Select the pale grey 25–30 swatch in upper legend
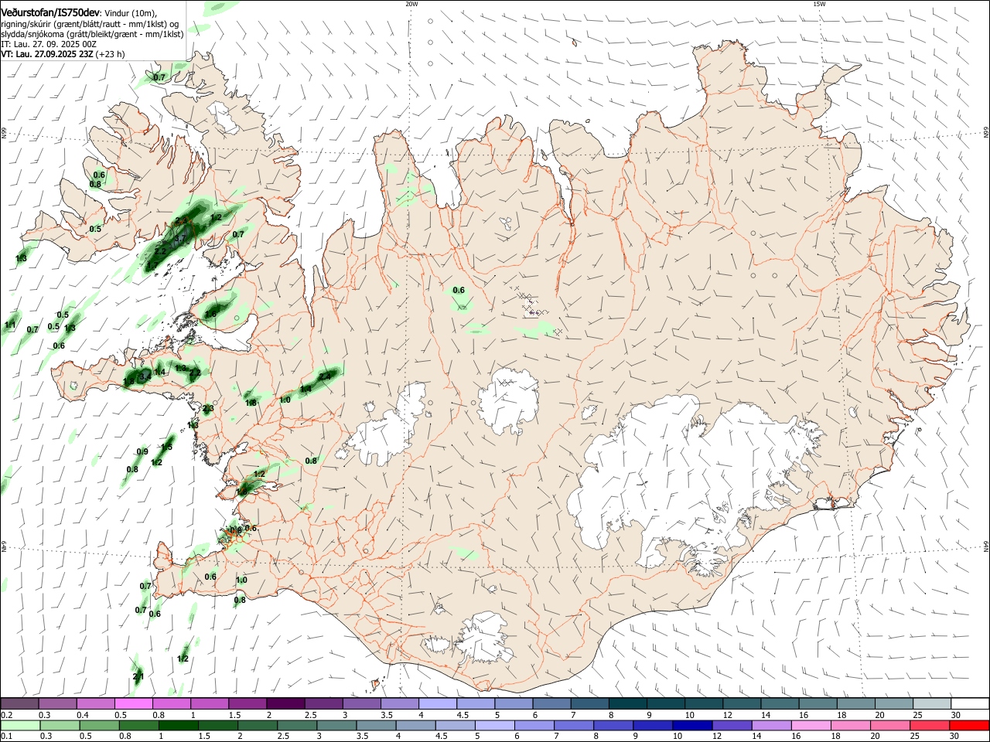 click(932, 704)
